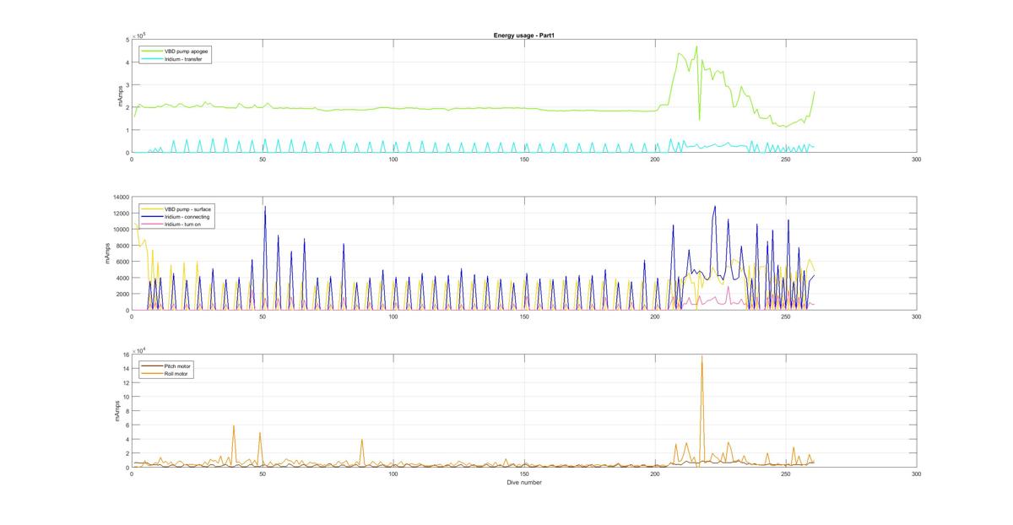
Task: Click the "8000" y-axis tick label
Action: [x=122, y=246]
